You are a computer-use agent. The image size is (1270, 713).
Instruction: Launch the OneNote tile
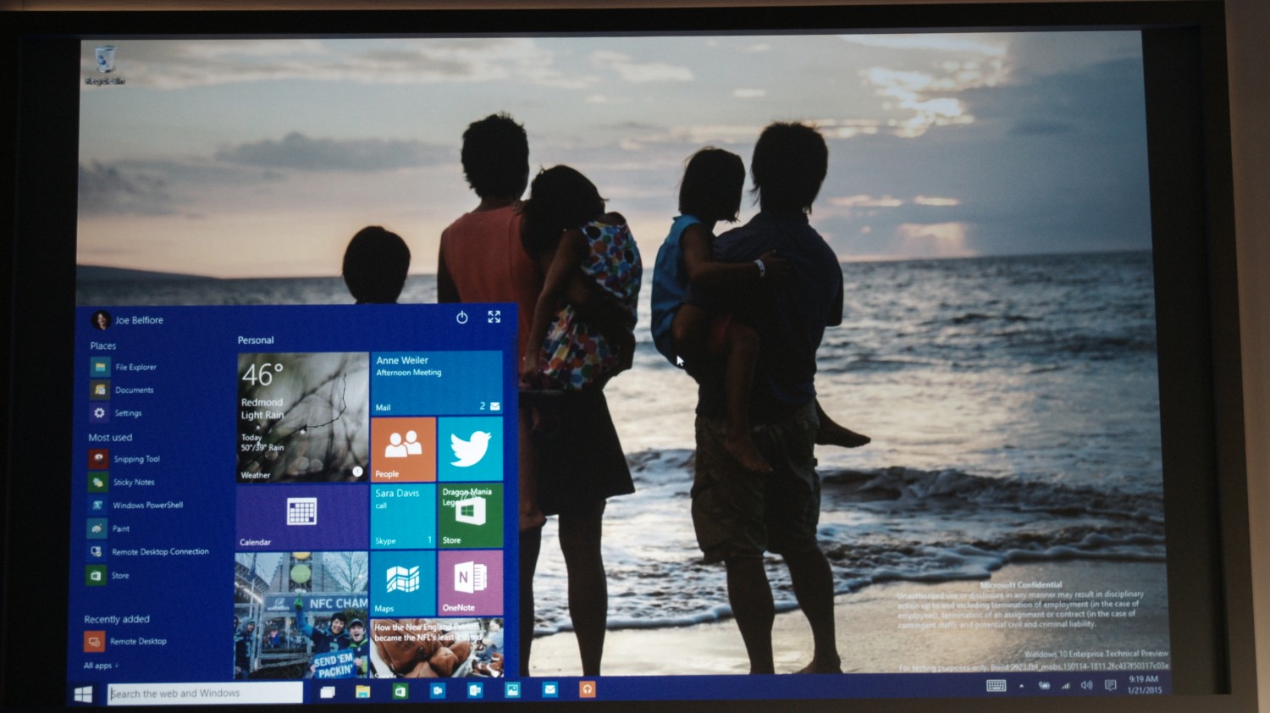[471, 582]
